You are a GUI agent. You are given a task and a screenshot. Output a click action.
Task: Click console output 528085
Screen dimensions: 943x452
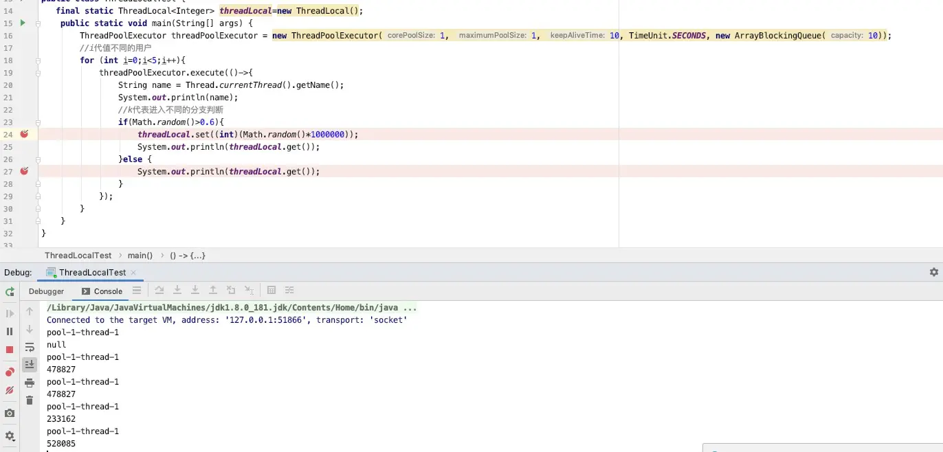61,444
